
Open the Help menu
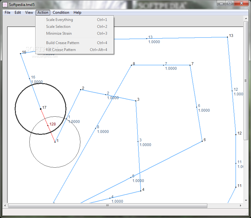(77, 13)
